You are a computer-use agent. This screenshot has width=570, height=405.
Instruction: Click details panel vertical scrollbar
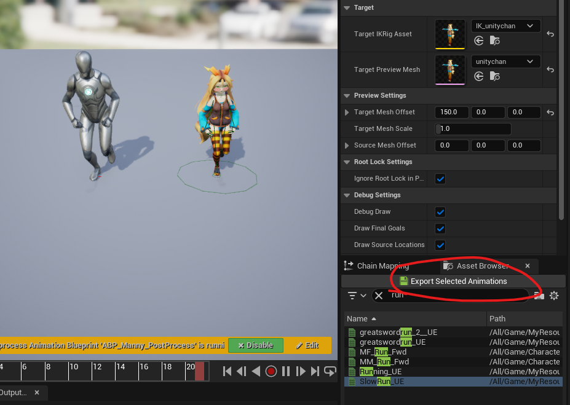561,109
